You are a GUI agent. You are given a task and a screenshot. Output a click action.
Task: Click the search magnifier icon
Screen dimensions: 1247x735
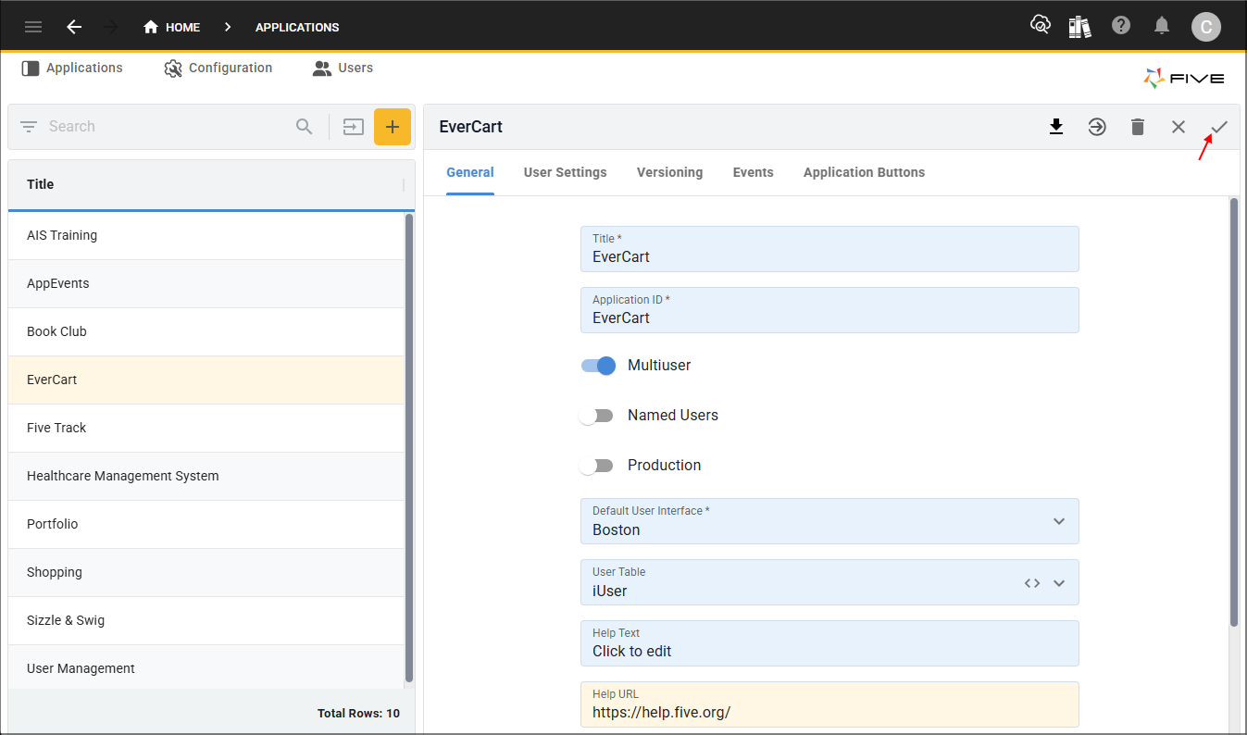click(x=305, y=127)
